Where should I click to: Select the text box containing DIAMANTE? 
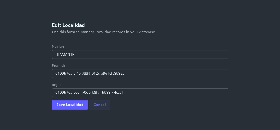coord(140,54)
